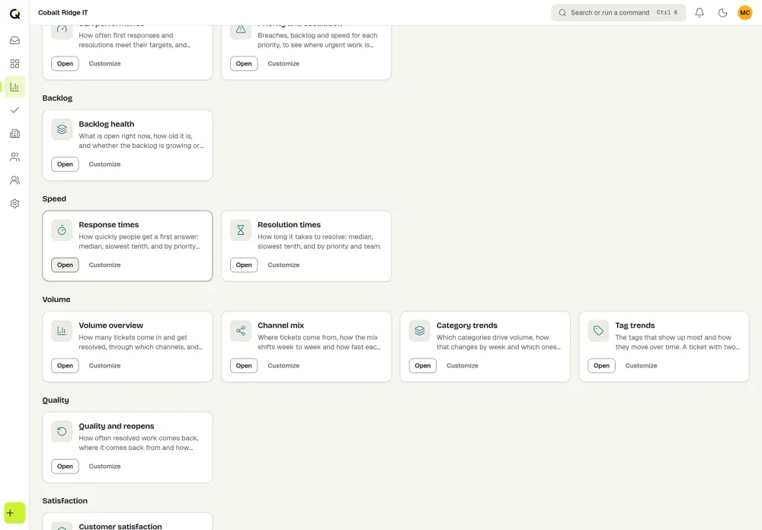Screen dimensions: 762x530
Task: Click the Channel mix share icon
Action: 241,331
